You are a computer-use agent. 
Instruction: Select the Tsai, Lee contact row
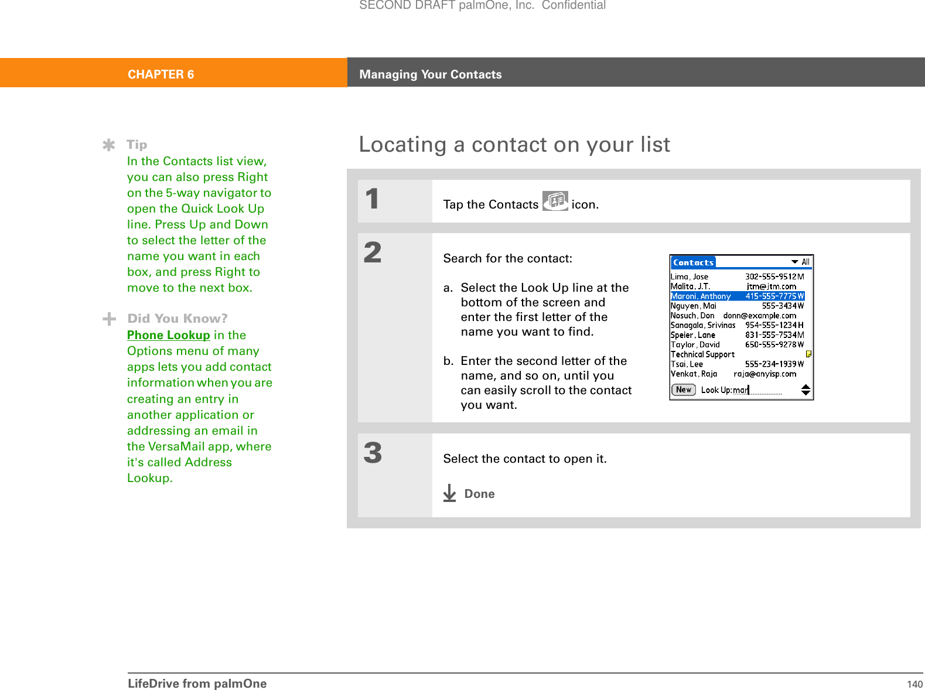click(738, 364)
